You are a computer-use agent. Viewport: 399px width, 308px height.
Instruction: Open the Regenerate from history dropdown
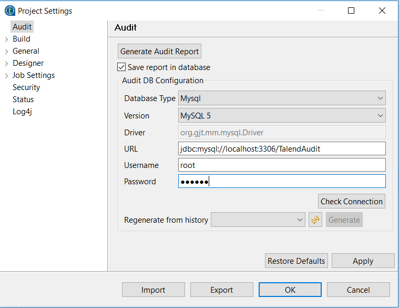click(258, 220)
